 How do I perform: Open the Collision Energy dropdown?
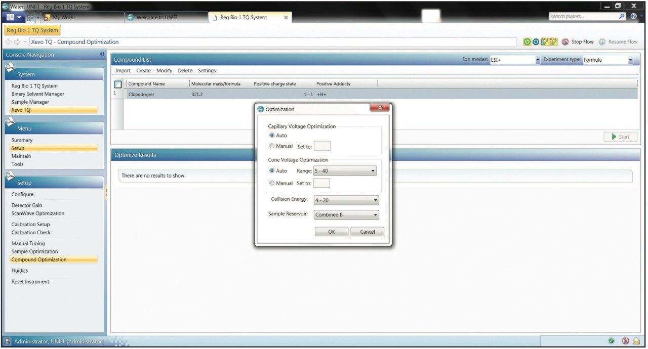[x=346, y=200]
